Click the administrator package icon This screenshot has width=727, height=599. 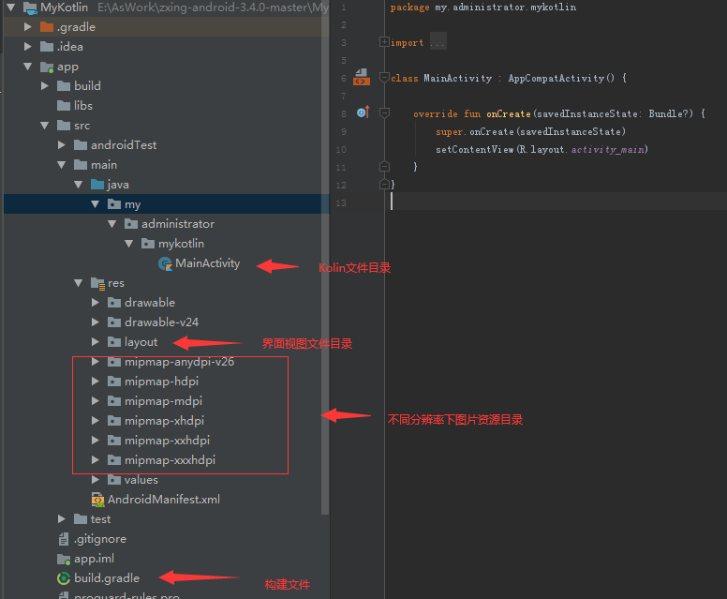(131, 224)
